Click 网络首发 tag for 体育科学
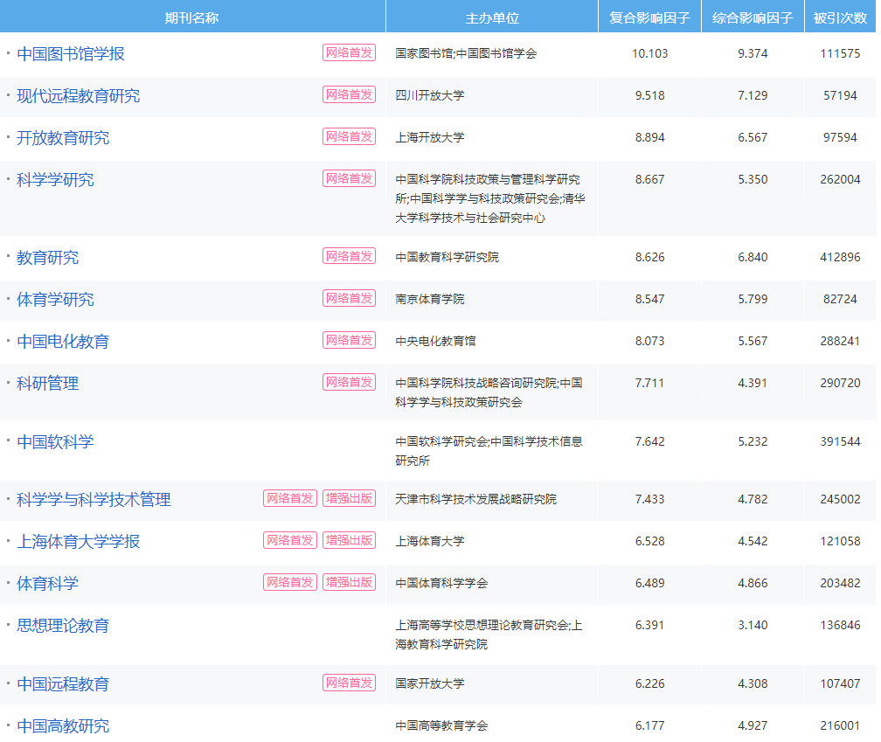881x742 pixels. point(290,582)
